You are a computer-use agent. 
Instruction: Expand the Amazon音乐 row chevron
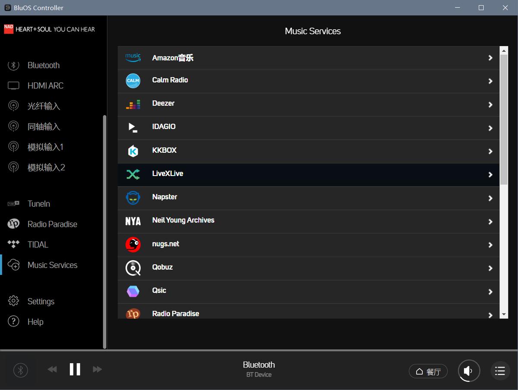point(490,58)
